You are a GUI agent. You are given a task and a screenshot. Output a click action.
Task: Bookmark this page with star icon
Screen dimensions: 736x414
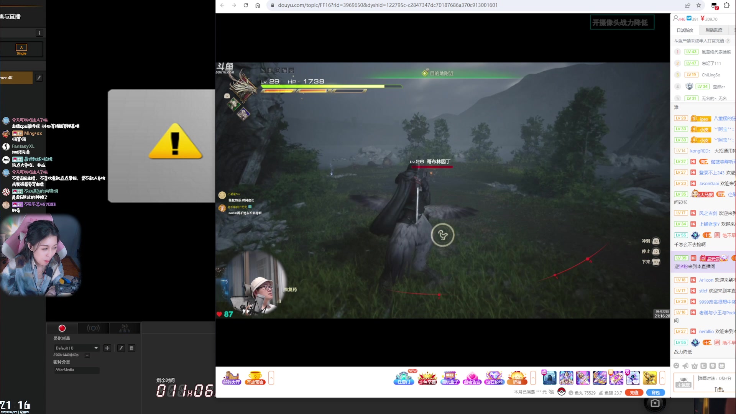(x=698, y=5)
